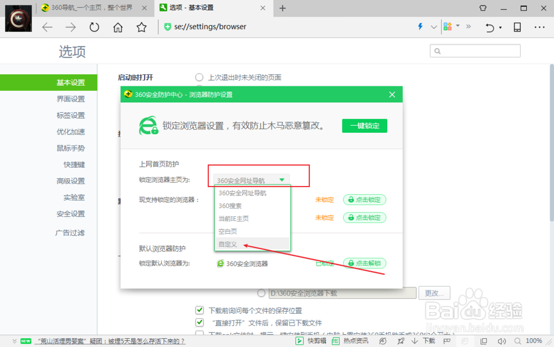Click the green shield in address bar
The width and height of the screenshot is (554, 347).
tap(168, 27)
